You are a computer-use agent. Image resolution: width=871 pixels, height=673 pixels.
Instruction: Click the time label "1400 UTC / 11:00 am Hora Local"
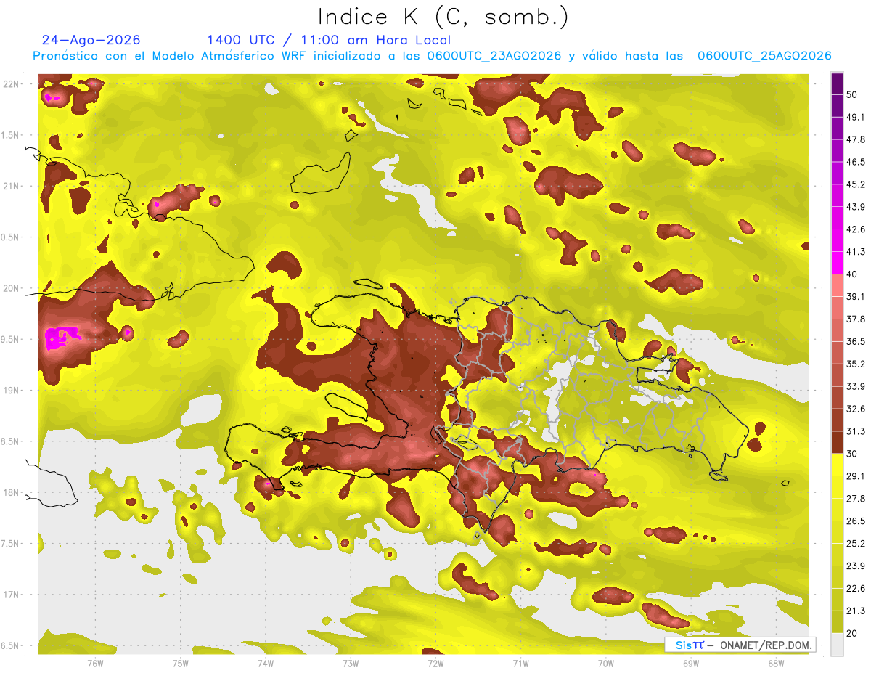tap(329, 40)
